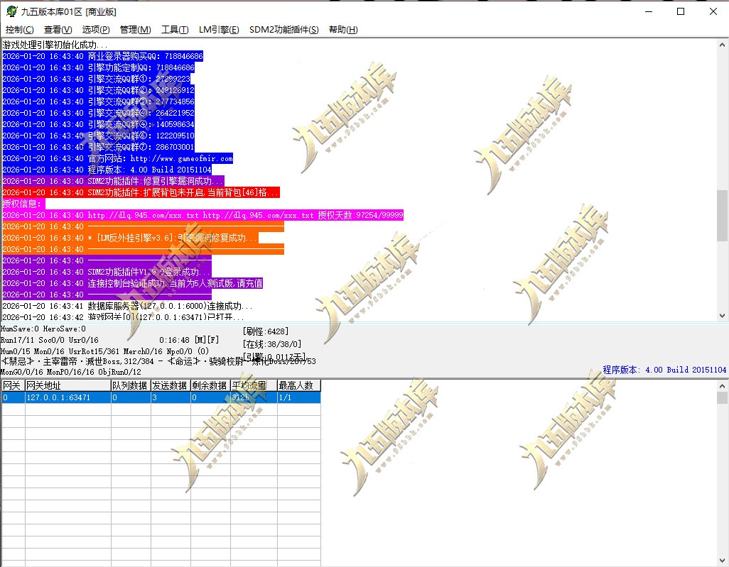The image size is (729, 567).
Task: Click the 3 sent data cell
Action: (x=171, y=397)
